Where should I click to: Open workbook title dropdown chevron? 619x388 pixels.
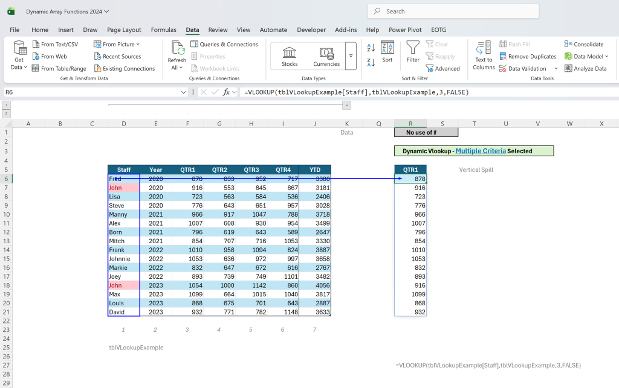pyautogui.click(x=106, y=11)
